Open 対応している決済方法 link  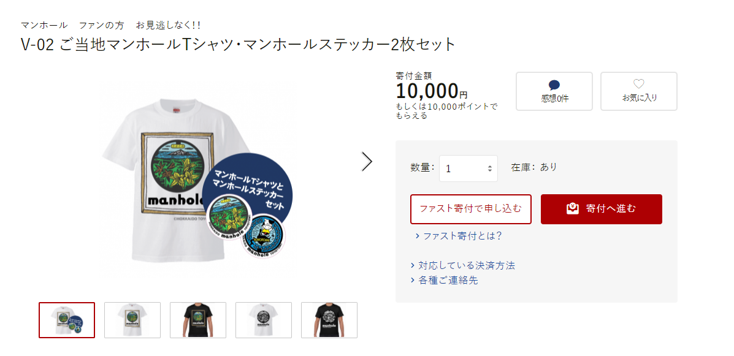pos(467,266)
